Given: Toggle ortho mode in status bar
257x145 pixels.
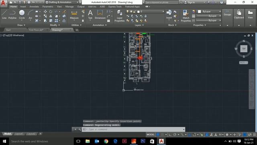Looking at the screenshot, I should point(170,135).
